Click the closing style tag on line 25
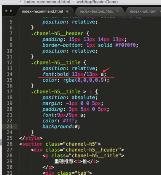 [x=31, y=138]
